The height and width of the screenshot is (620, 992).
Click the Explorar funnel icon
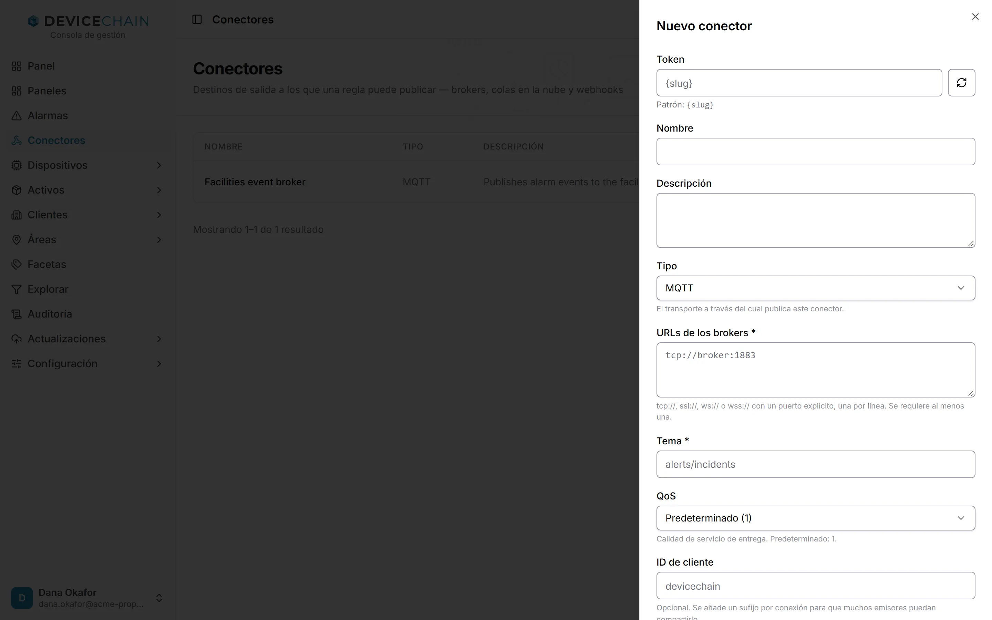[17, 289]
